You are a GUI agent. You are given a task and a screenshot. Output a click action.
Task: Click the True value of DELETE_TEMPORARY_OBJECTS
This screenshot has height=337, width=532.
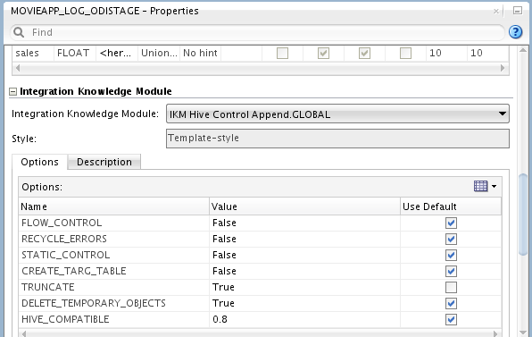coord(223,303)
